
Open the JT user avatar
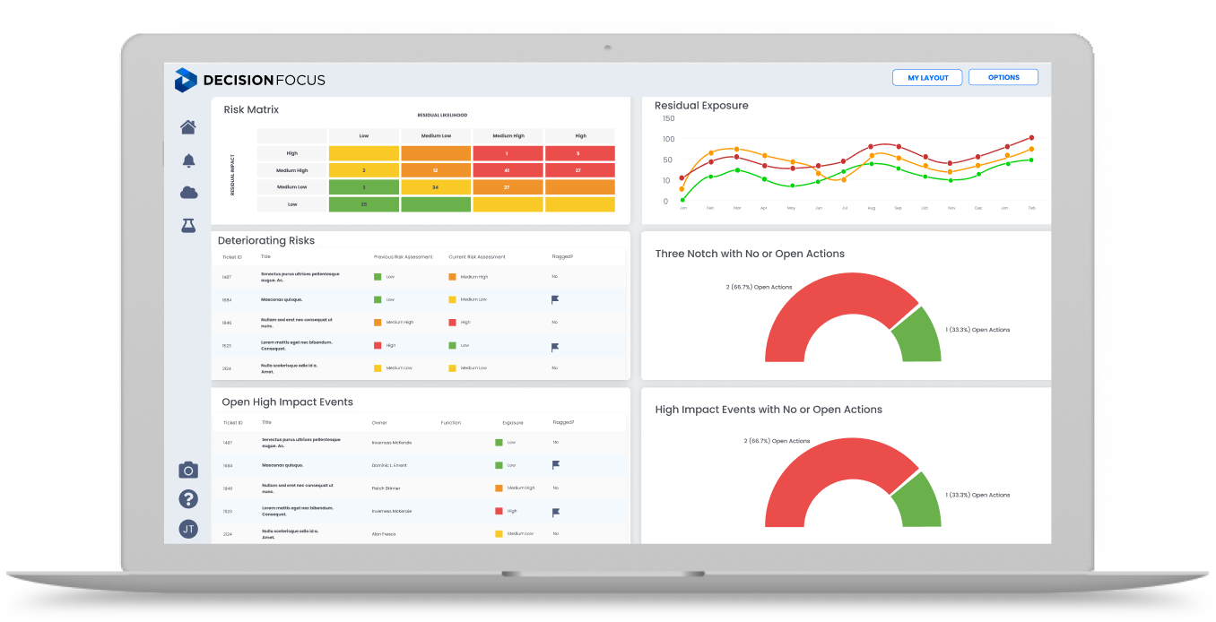point(188,529)
